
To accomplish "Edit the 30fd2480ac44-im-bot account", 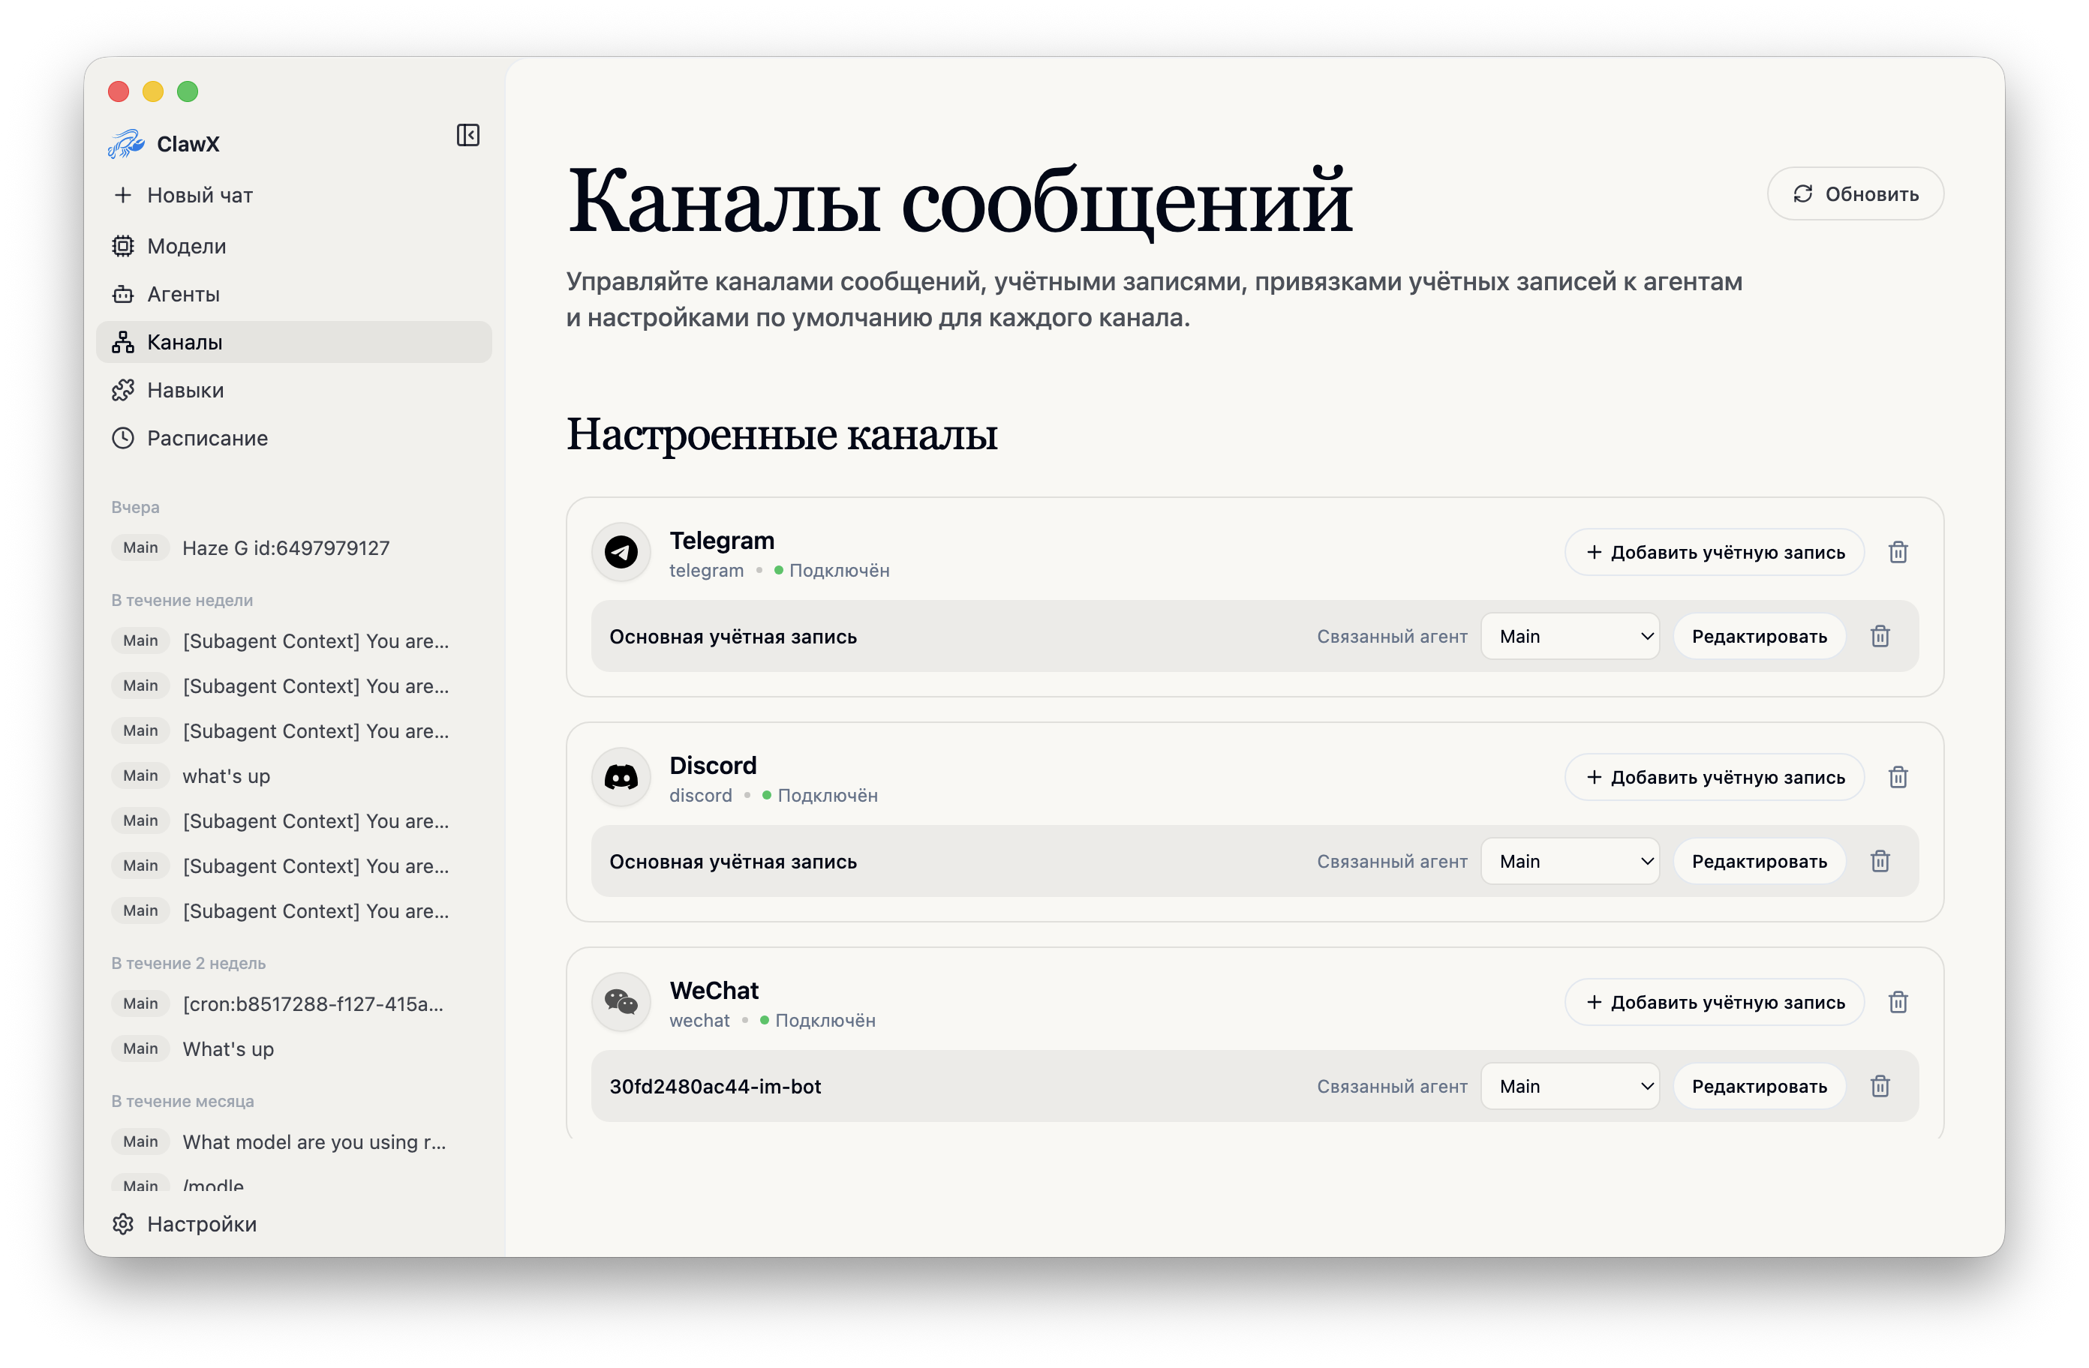I will [1759, 1086].
